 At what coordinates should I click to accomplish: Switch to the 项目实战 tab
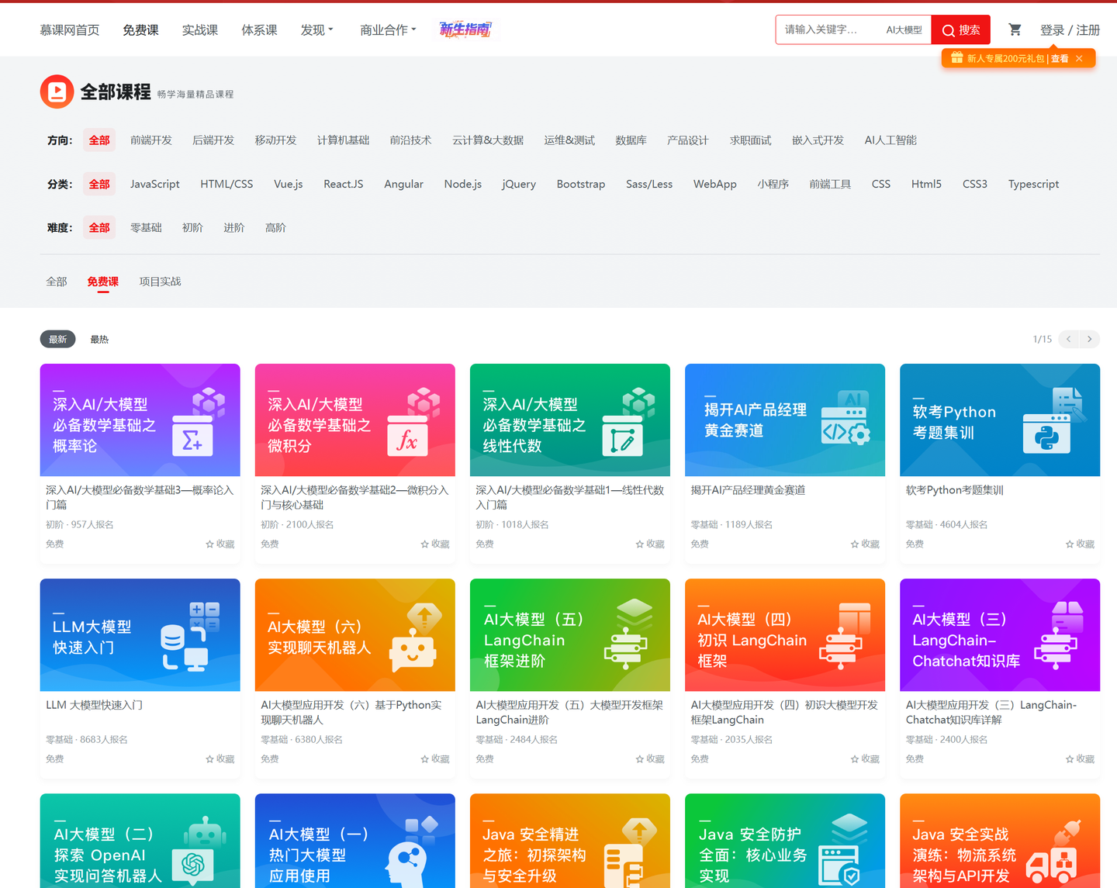coord(161,282)
